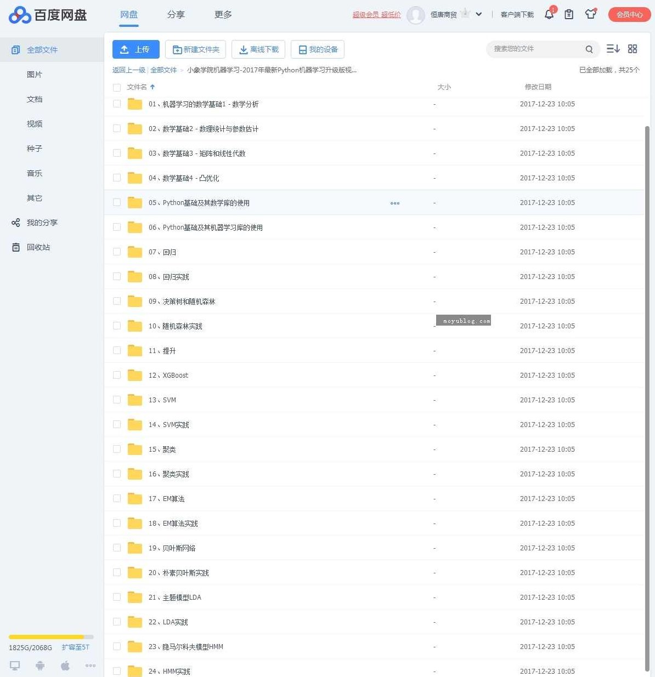The height and width of the screenshot is (677, 655).
Task: Click the storage usage progress bar
Action: click(x=50, y=637)
